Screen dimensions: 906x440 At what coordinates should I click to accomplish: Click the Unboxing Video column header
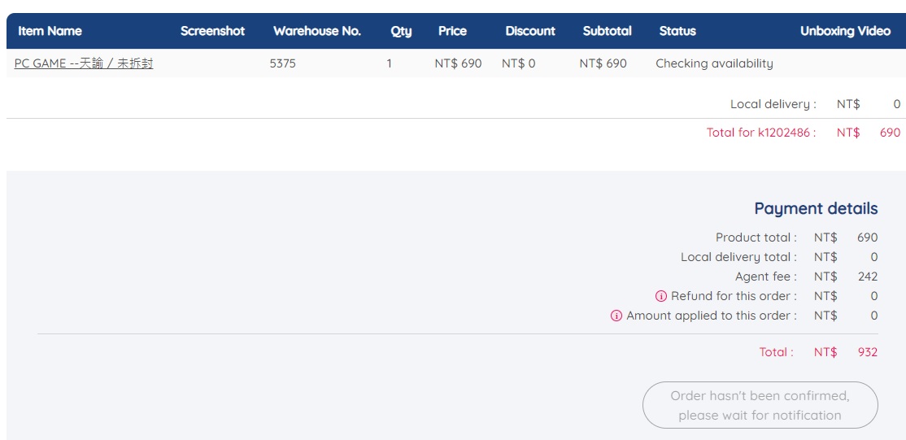pyautogui.click(x=845, y=31)
